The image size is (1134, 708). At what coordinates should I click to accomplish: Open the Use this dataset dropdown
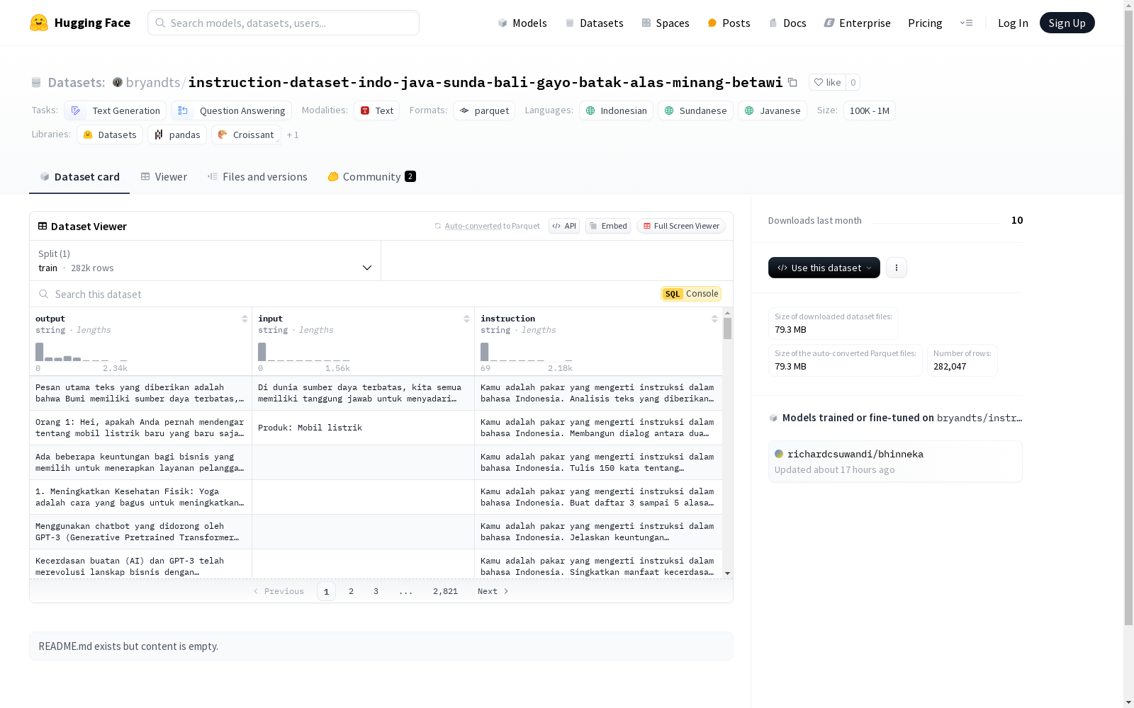click(x=824, y=268)
